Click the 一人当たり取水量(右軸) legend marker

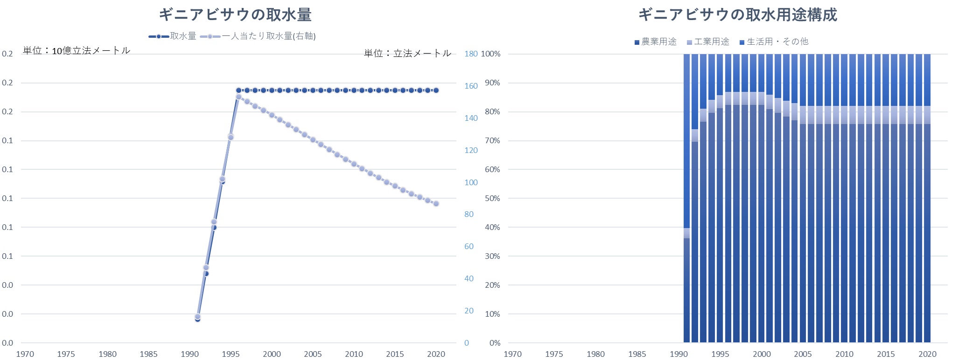coord(210,36)
